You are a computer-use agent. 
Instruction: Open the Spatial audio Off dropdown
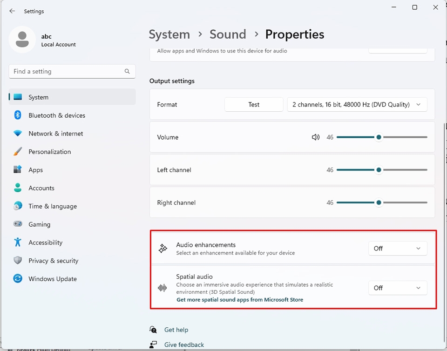(x=398, y=288)
